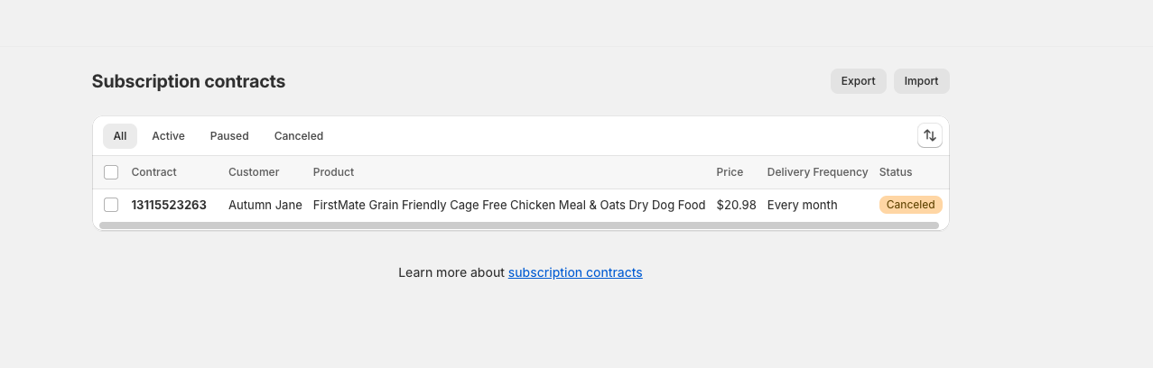The height and width of the screenshot is (368, 1153).
Task: Click the Delivery Frequency column header
Action: pyautogui.click(x=817, y=172)
